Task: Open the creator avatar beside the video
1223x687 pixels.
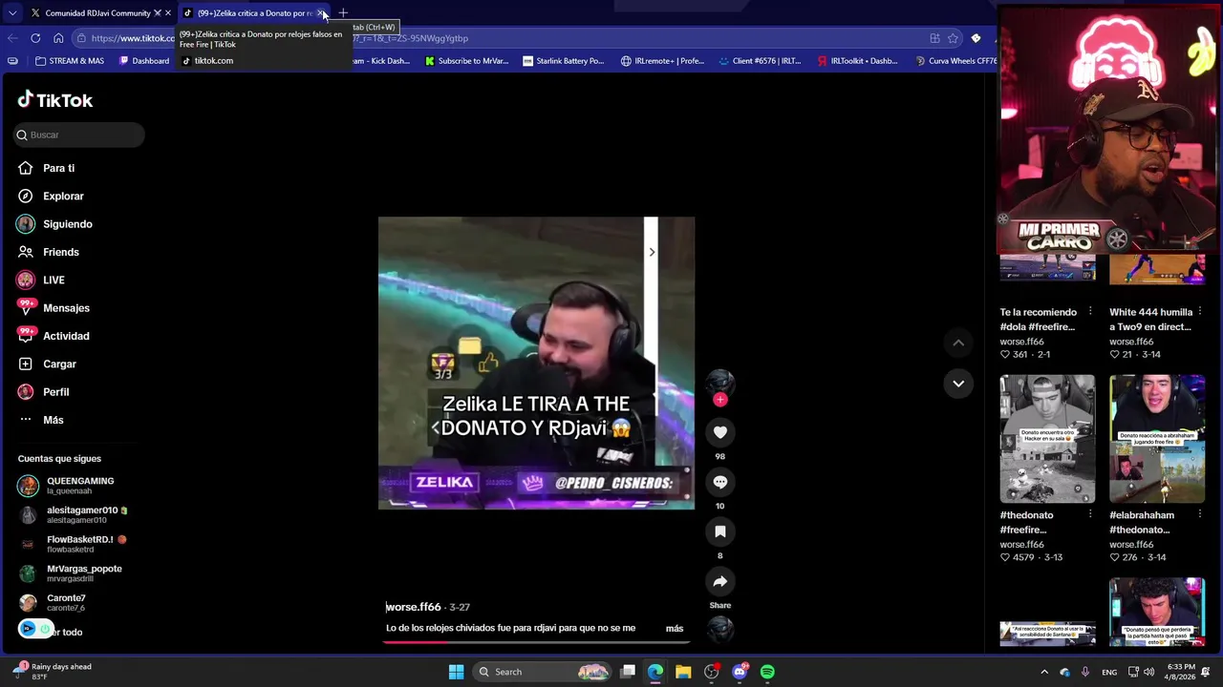Action: point(720,383)
